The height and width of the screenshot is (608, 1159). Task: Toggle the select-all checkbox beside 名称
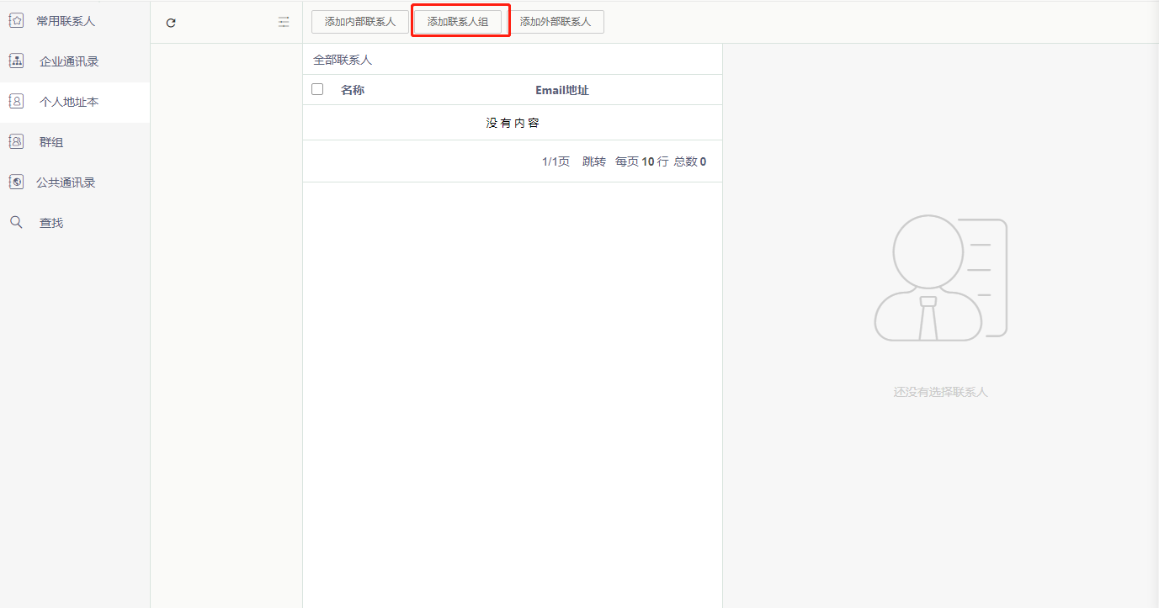pos(317,89)
